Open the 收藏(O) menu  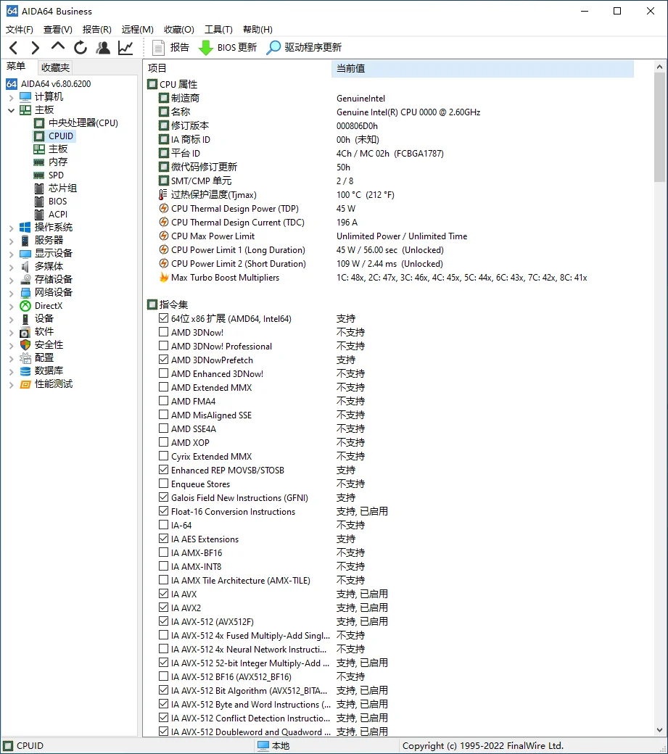(179, 30)
